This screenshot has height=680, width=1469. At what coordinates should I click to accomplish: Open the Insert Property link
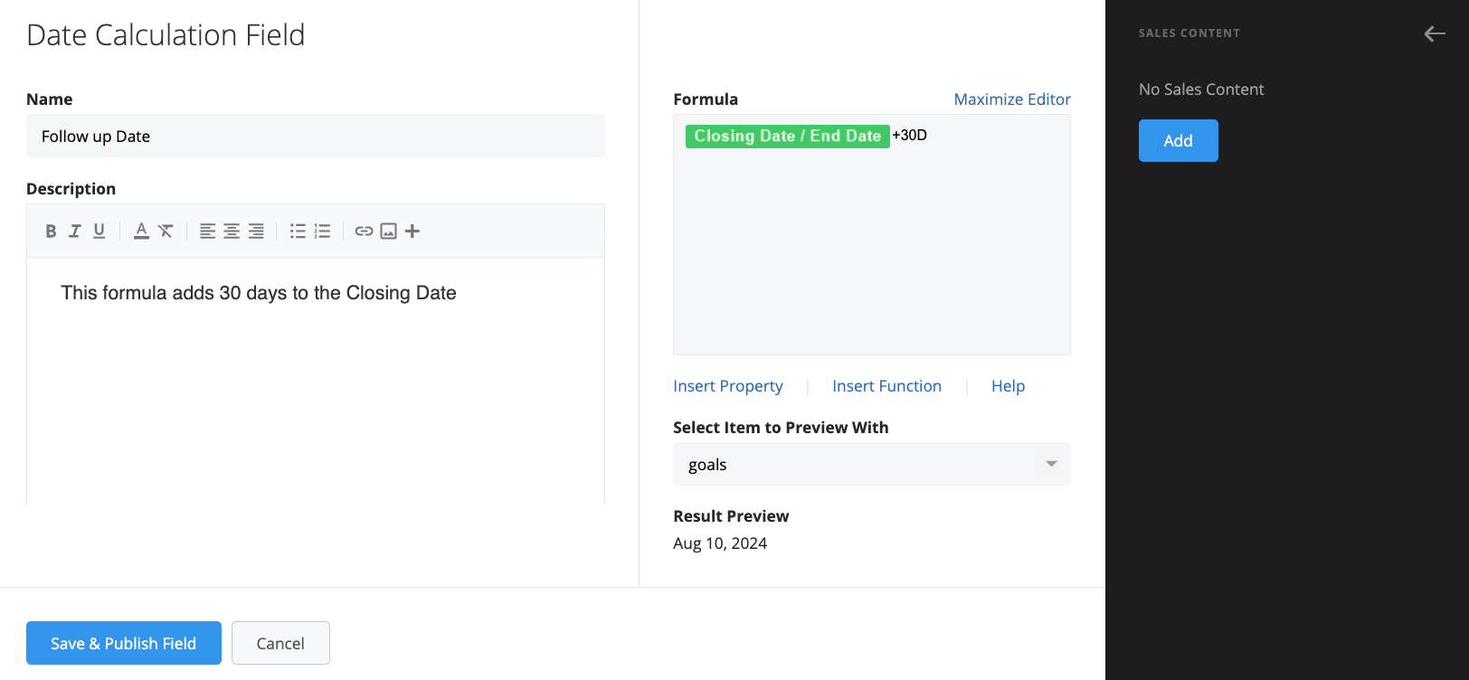click(728, 385)
